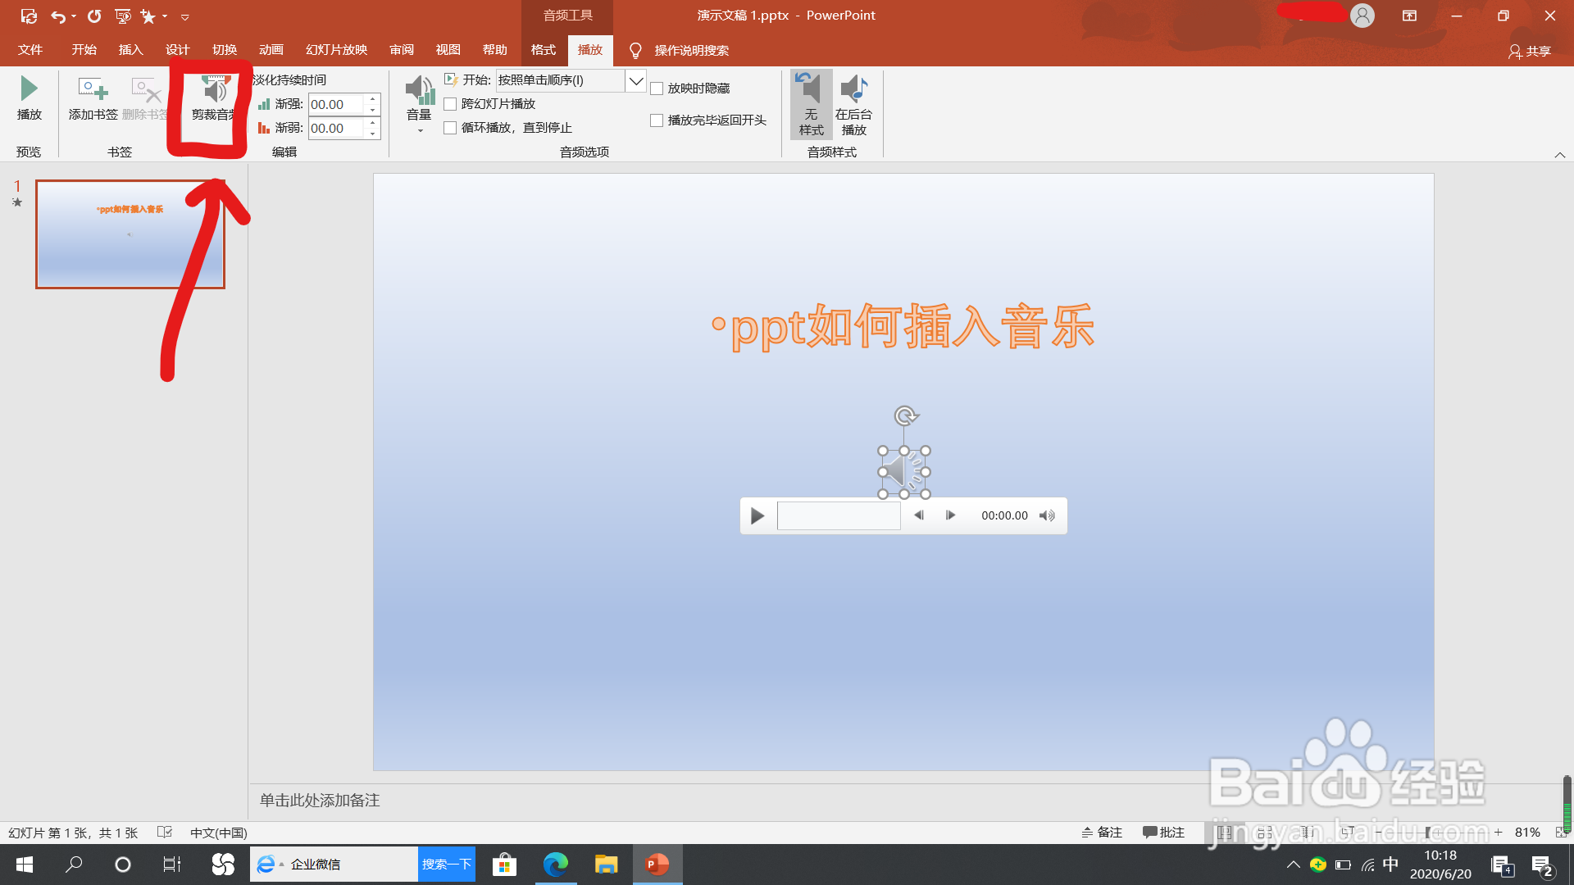Click the Fade In duration input field

coord(336,104)
